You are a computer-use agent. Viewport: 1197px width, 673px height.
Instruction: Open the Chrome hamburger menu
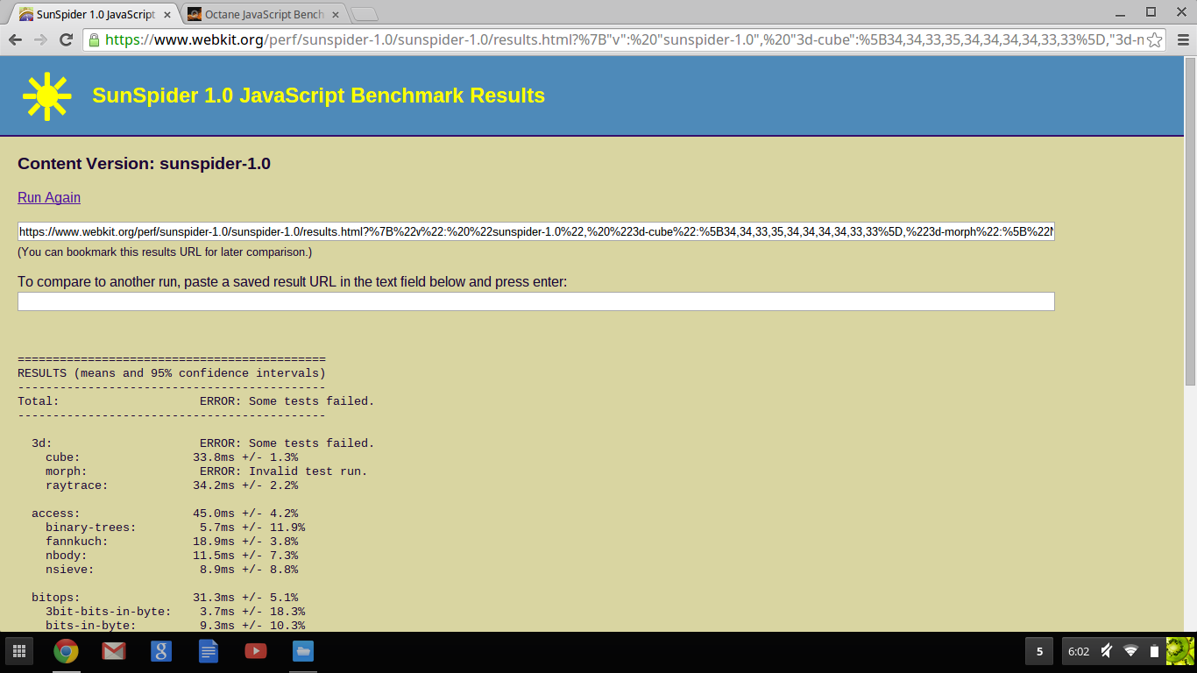coord(1183,39)
